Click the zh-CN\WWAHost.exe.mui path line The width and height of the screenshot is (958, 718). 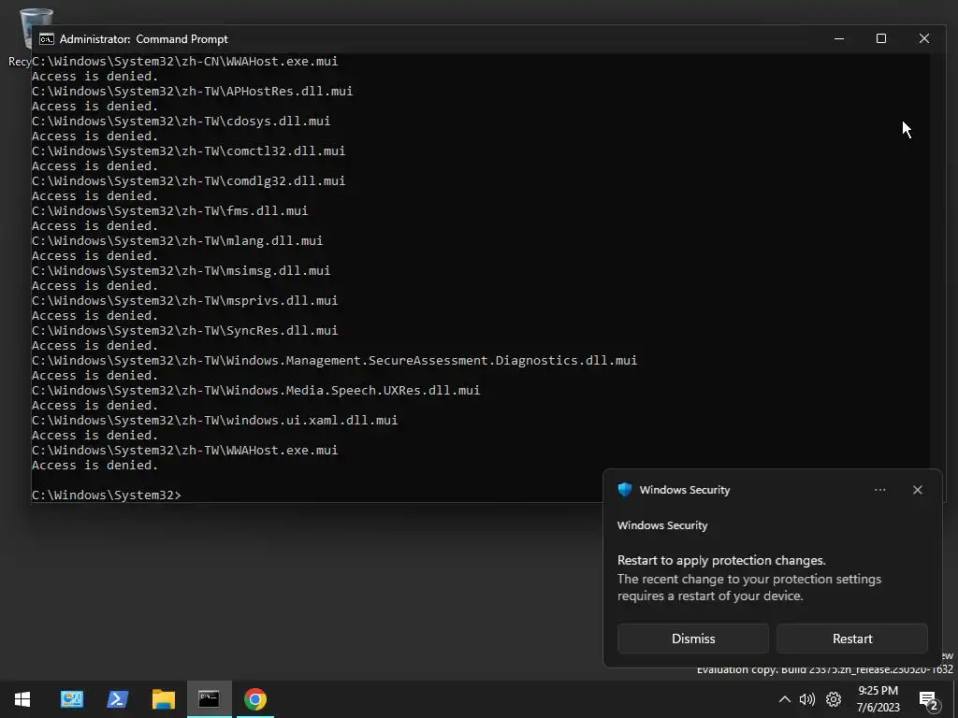[184, 61]
